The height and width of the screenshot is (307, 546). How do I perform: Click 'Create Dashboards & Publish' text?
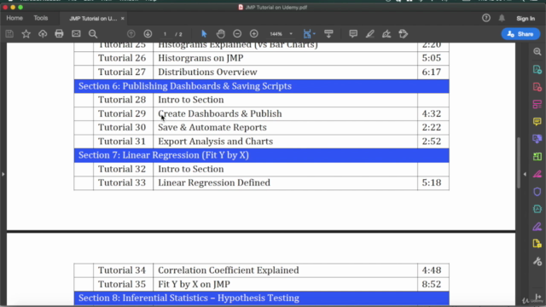click(x=220, y=113)
